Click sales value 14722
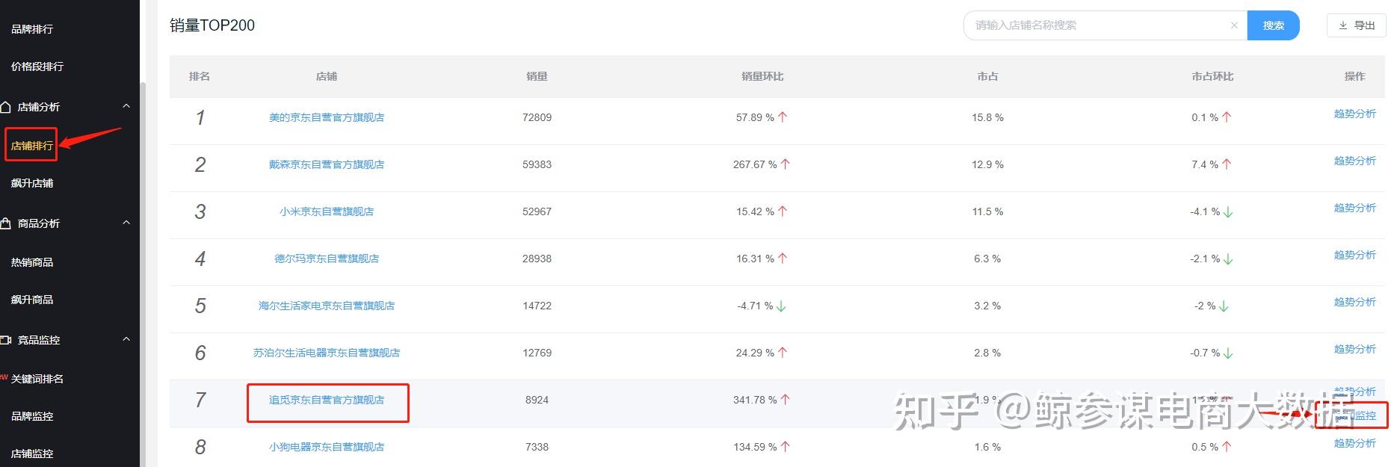The image size is (1391, 467). 537,306
